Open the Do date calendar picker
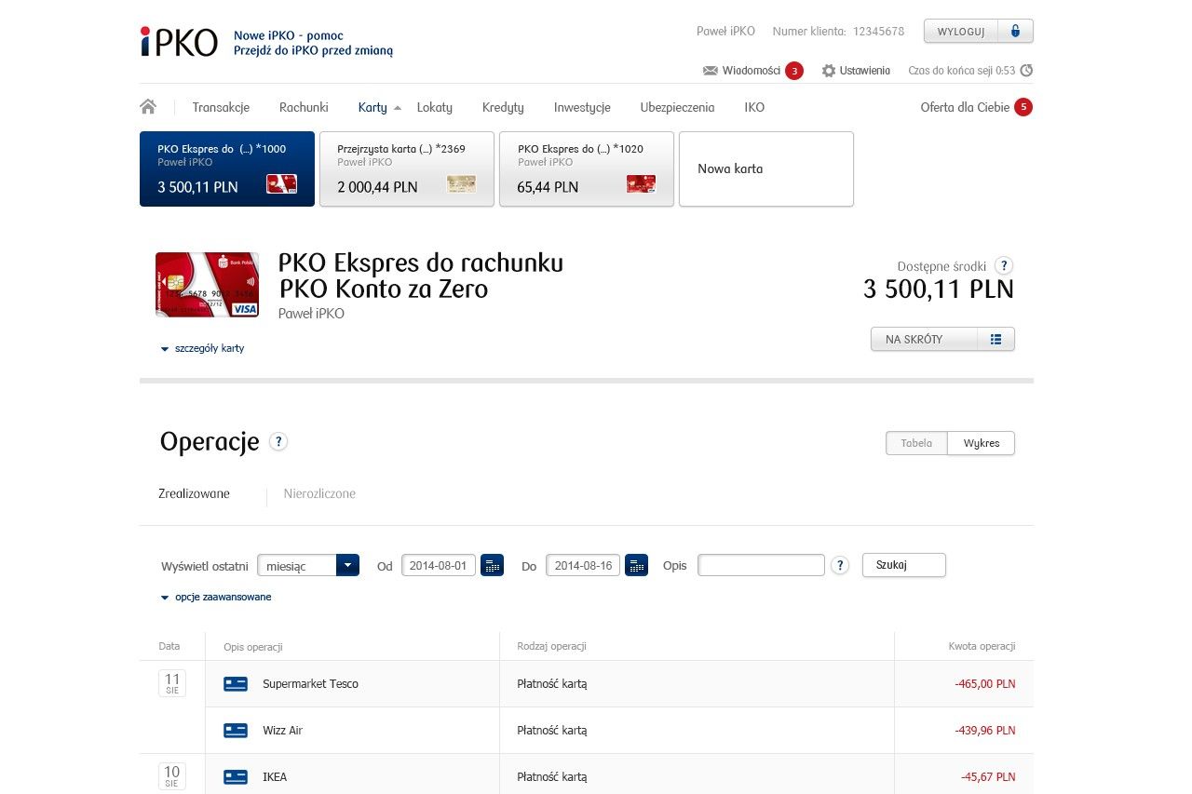The height and width of the screenshot is (794, 1192). tap(636, 565)
